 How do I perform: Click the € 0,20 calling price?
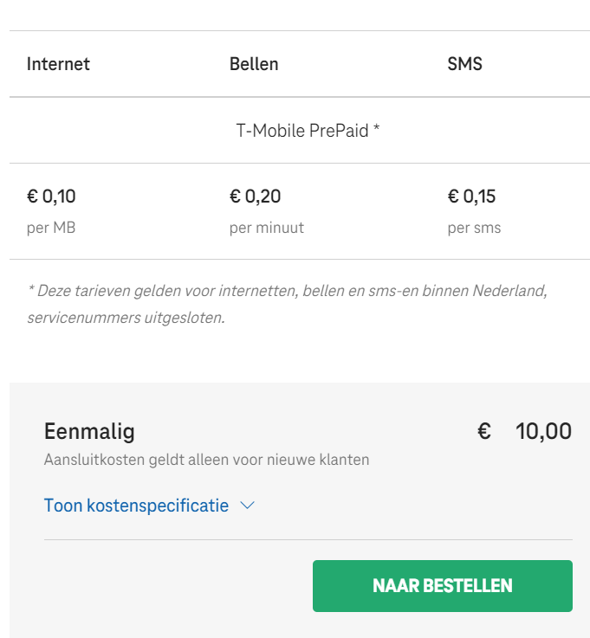click(256, 197)
